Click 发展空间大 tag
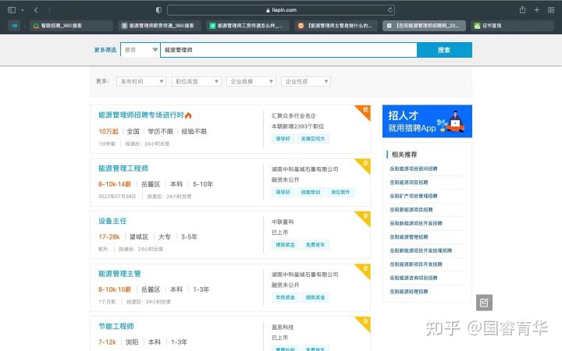 313,139
